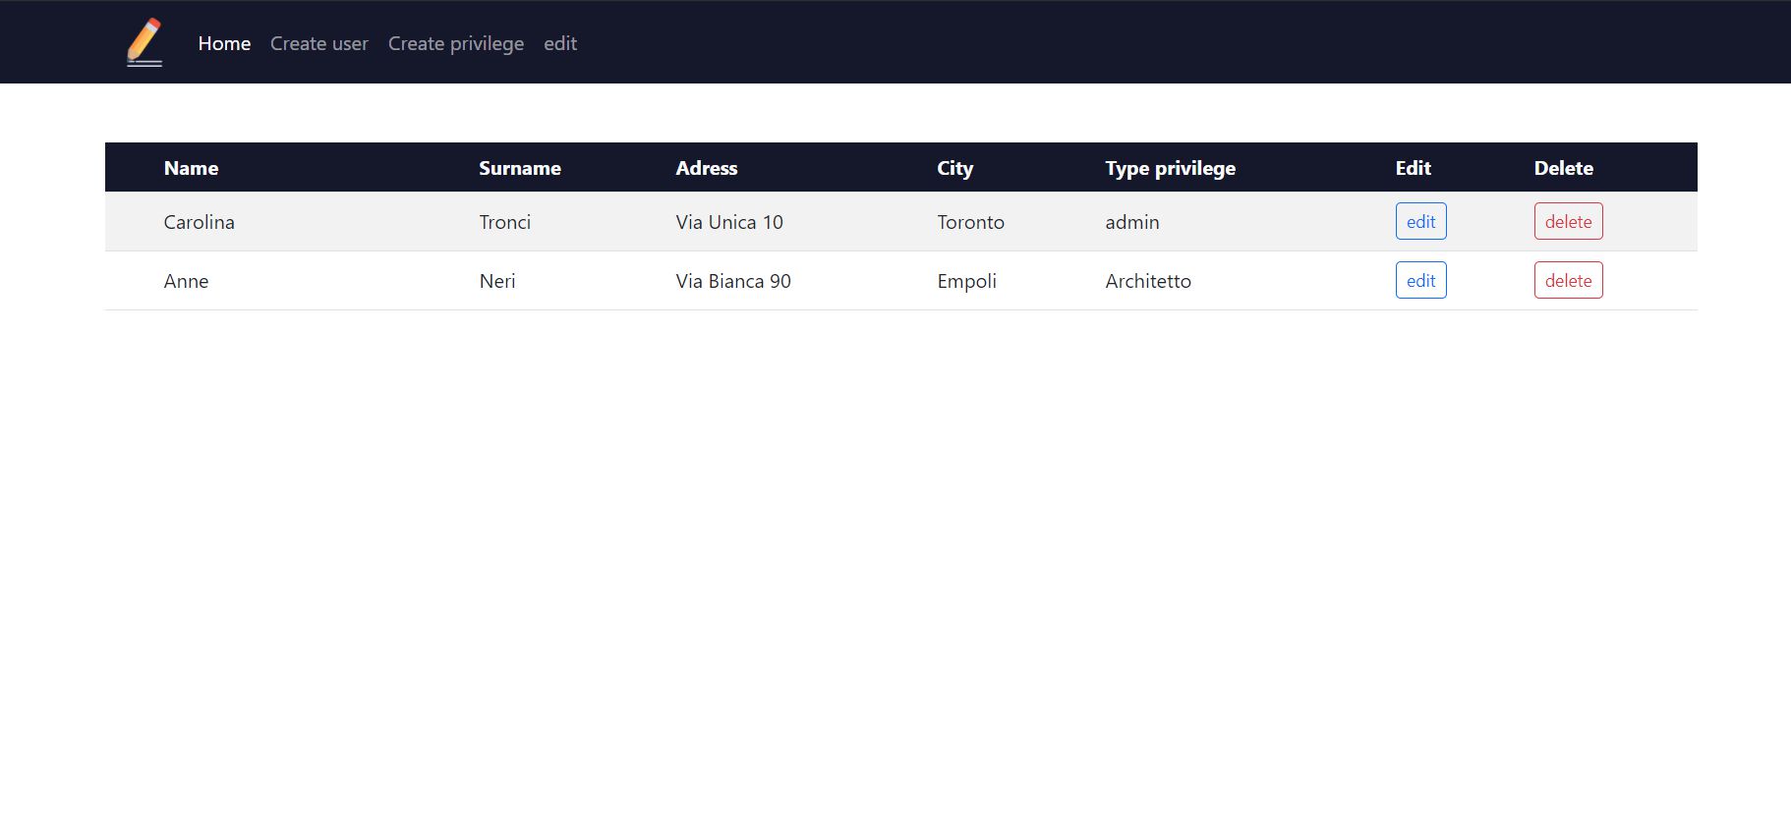Open the Create privilege page
The height and width of the screenshot is (833, 1791).
(x=456, y=43)
